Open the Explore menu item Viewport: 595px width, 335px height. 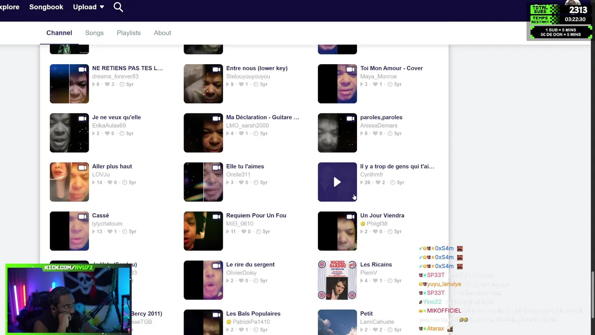coord(9,7)
